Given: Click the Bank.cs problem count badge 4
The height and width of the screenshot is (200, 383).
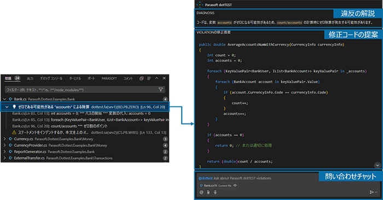Looking at the screenshot, I should tap(165, 99).
